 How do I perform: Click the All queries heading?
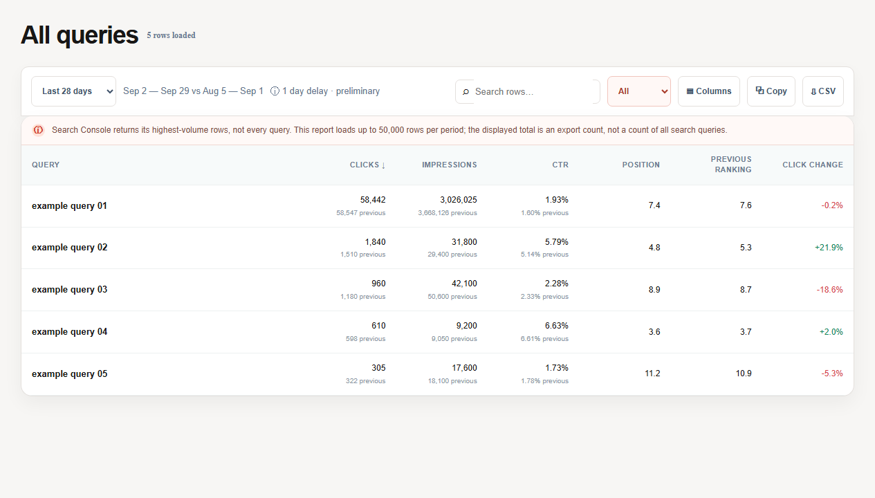pos(80,35)
